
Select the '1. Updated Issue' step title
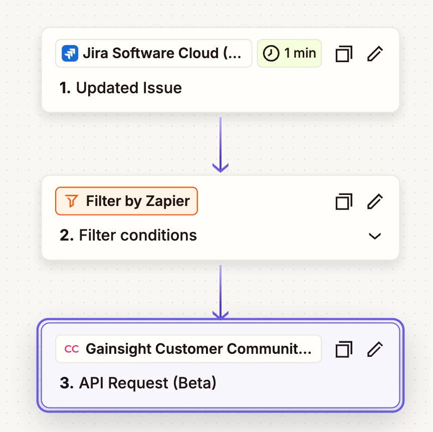121,88
